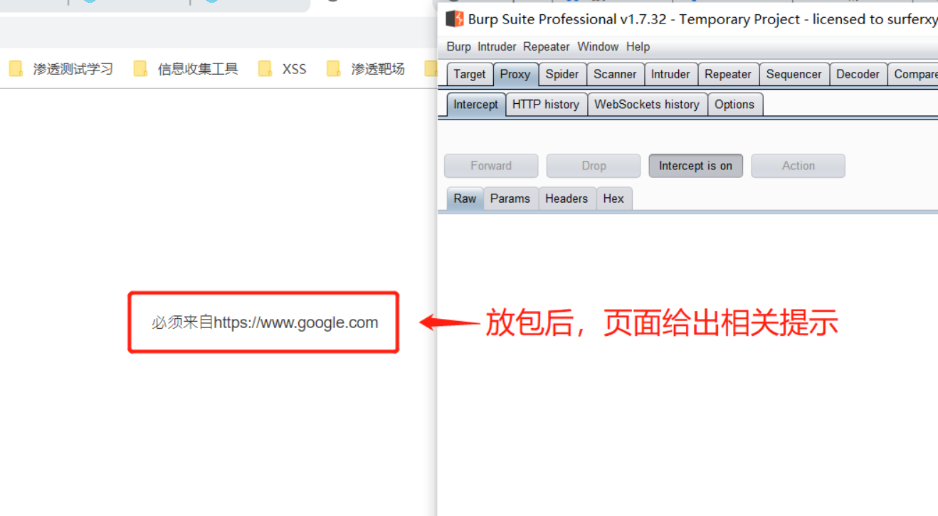Screen dimensions: 938x516
Task: Open the Burp menu
Action: click(459, 47)
